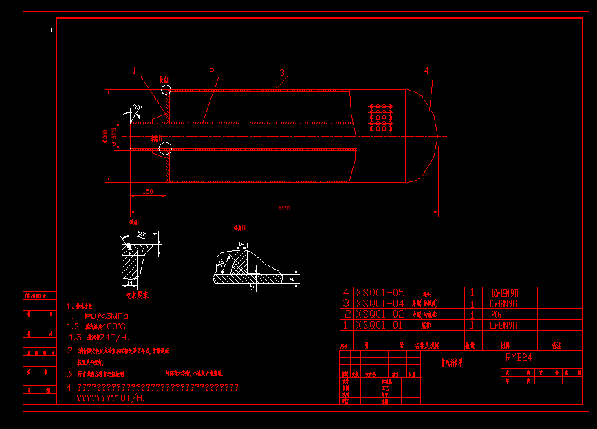Select the hatched cross-section in detail I
The height and width of the screenshot is (429, 597).
(128, 265)
